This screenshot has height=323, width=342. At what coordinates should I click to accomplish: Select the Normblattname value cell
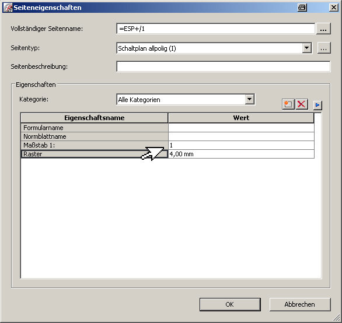(241, 136)
